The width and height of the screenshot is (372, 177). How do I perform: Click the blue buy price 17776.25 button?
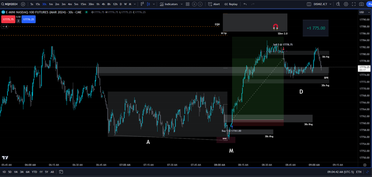click(x=29, y=19)
